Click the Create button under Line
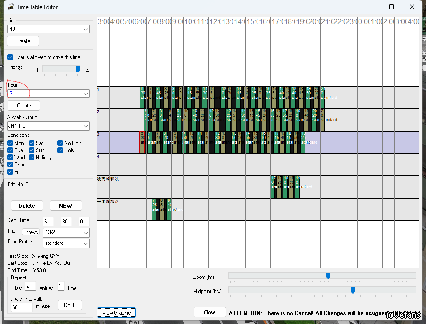 tap(23, 41)
